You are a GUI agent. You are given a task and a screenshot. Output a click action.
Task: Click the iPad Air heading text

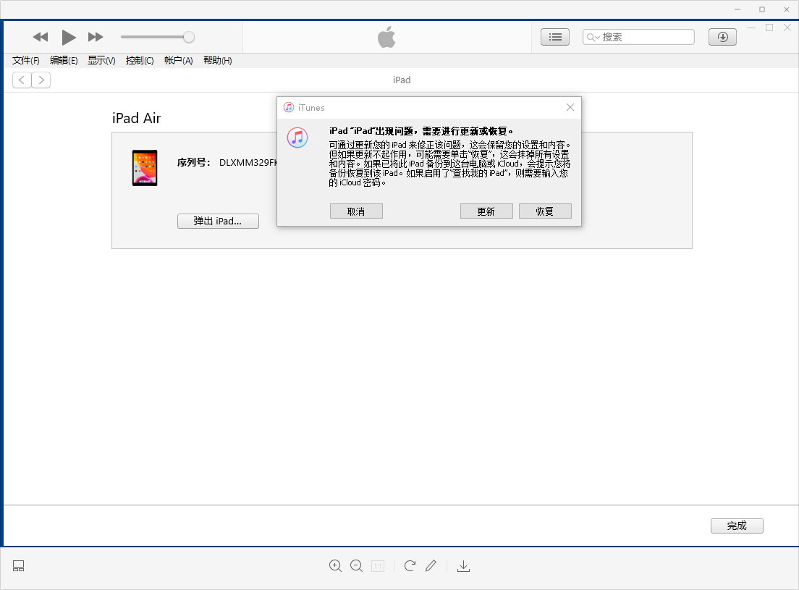click(x=136, y=118)
